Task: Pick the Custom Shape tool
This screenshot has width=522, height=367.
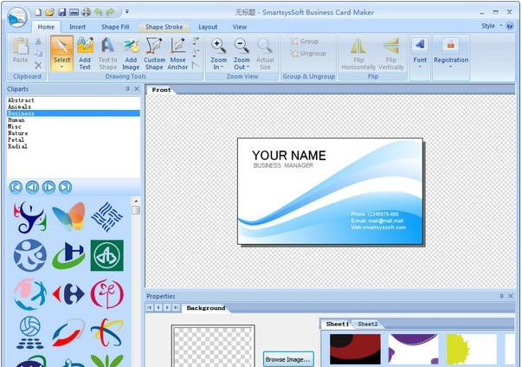Action: [154, 54]
